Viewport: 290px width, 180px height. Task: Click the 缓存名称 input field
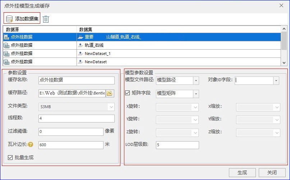(77, 80)
